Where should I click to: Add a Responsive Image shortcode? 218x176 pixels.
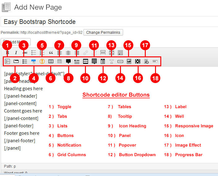(129, 61)
